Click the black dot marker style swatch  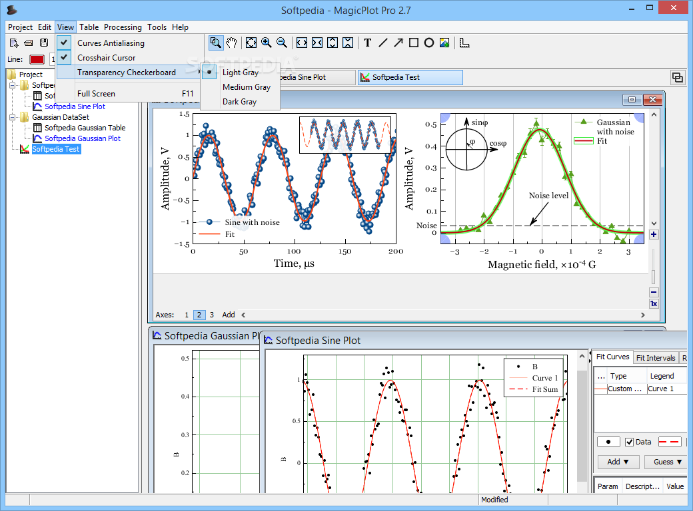(x=608, y=442)
